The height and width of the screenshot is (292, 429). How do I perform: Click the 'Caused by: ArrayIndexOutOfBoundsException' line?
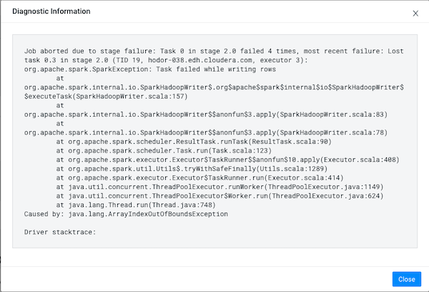click(x=126, y=214)
